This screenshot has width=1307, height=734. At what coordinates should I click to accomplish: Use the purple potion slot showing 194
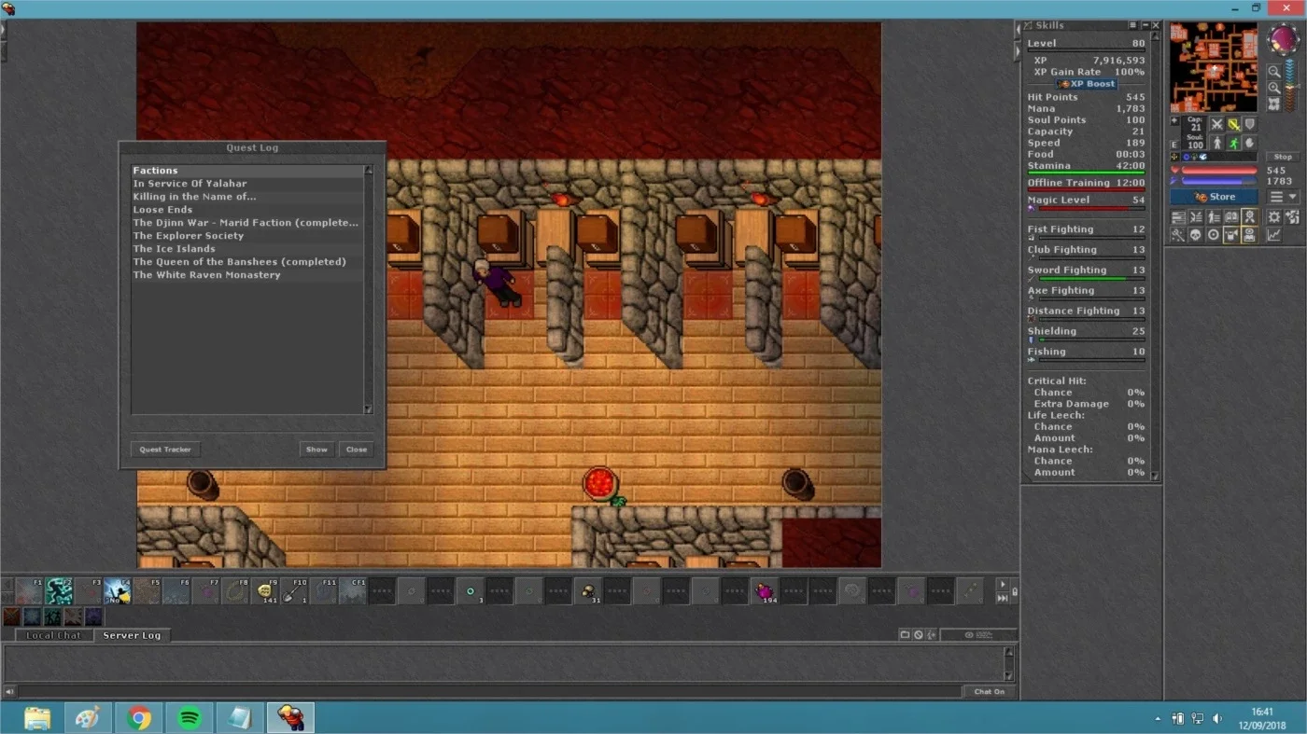coord(765,590)
